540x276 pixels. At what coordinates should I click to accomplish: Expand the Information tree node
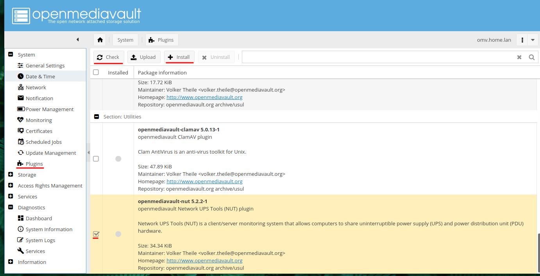coord(11,262)
